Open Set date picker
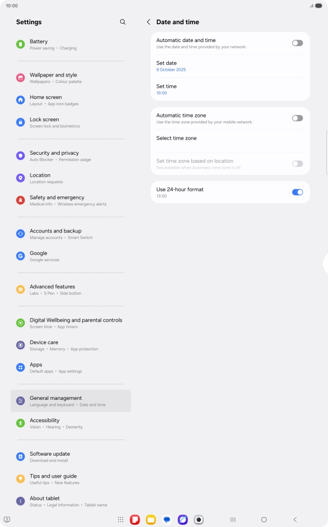328x527 pixels. pyautogui.click(x=230, y=66)
